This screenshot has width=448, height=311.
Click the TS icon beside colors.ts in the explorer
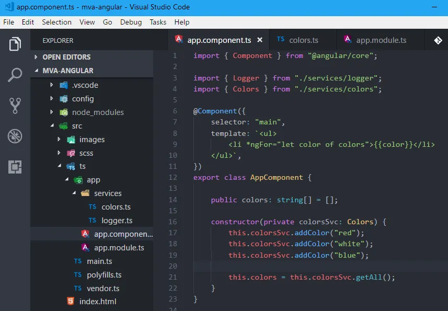pyautogui.click(x=93, y=206)
